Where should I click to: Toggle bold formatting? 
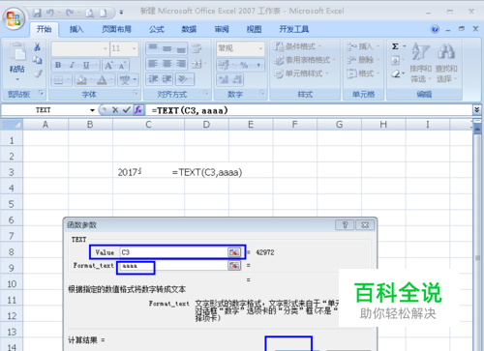point(58,65)
